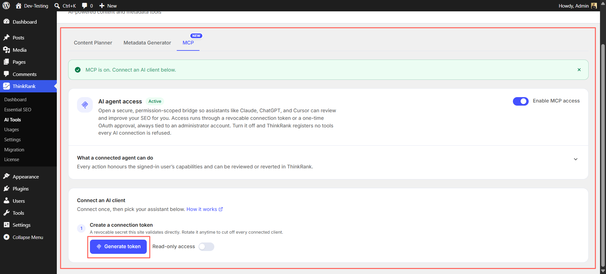
Task: Switch to Metadata Generator tab
Action: coord(147,43)
